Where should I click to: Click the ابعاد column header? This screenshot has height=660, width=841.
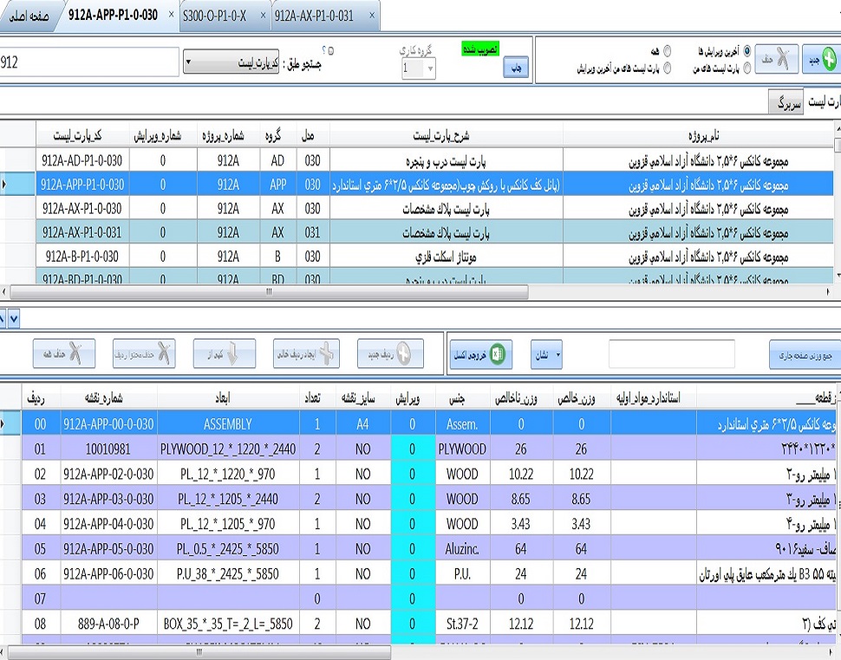coord(227,398)
